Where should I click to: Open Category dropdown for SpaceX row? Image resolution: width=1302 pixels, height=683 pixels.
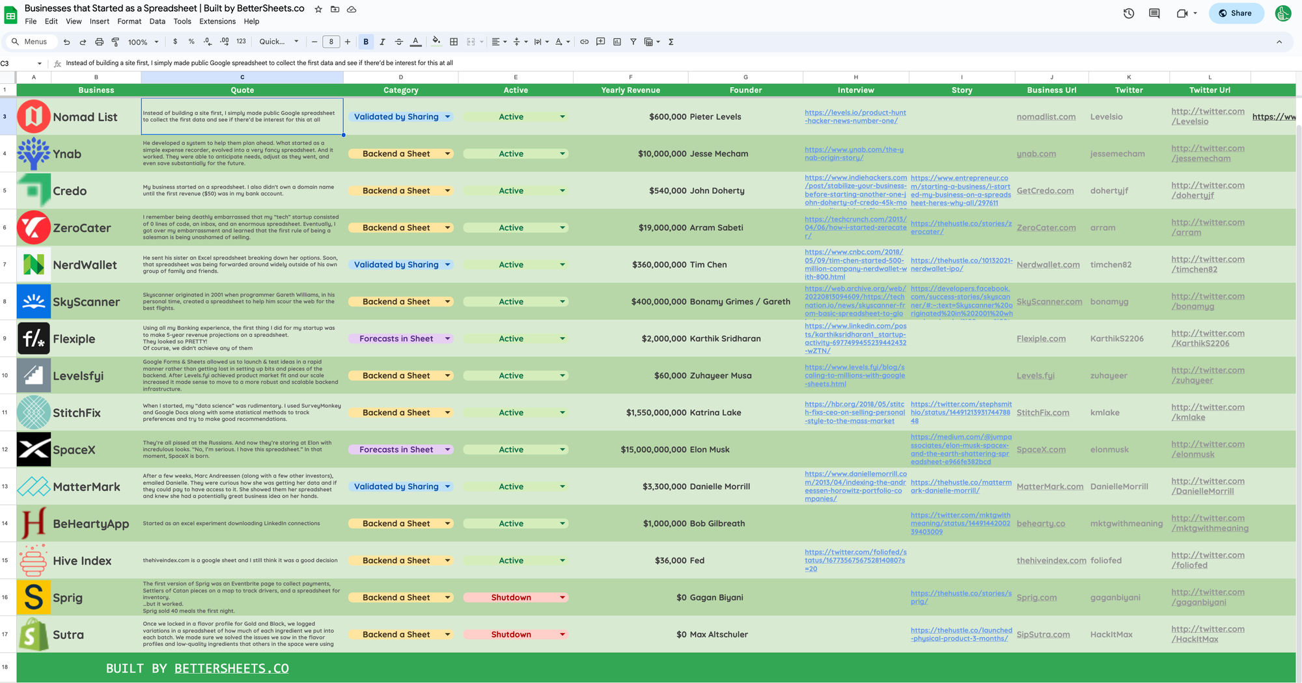pyautogui.click(x=448, y=449)
